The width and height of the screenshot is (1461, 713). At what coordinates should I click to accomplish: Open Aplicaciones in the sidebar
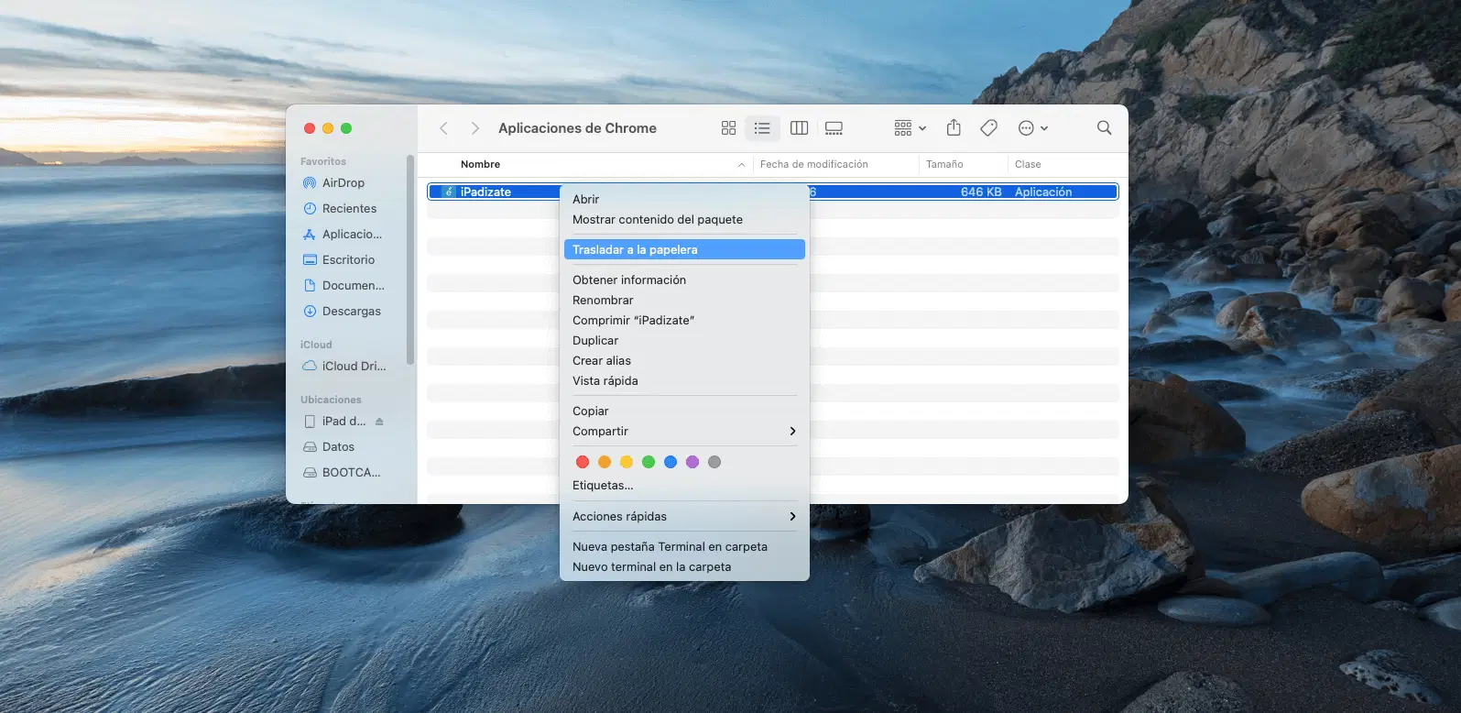click(x=352, y=235)
